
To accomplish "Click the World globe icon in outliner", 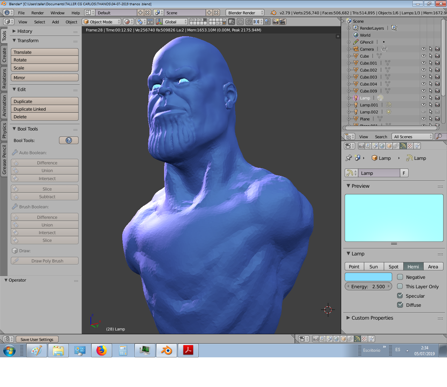I will [356, 35].
